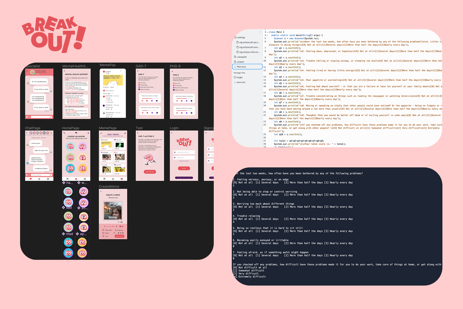Click the Rotate icon in the meme editor

click(x=103, y=233)
